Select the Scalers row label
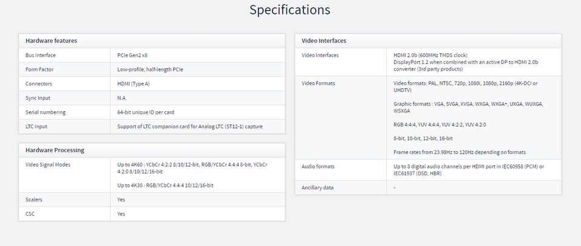Image resolution: width=581 pixels, height=246 pixels. pyautogui.click(x=34, y=199)
